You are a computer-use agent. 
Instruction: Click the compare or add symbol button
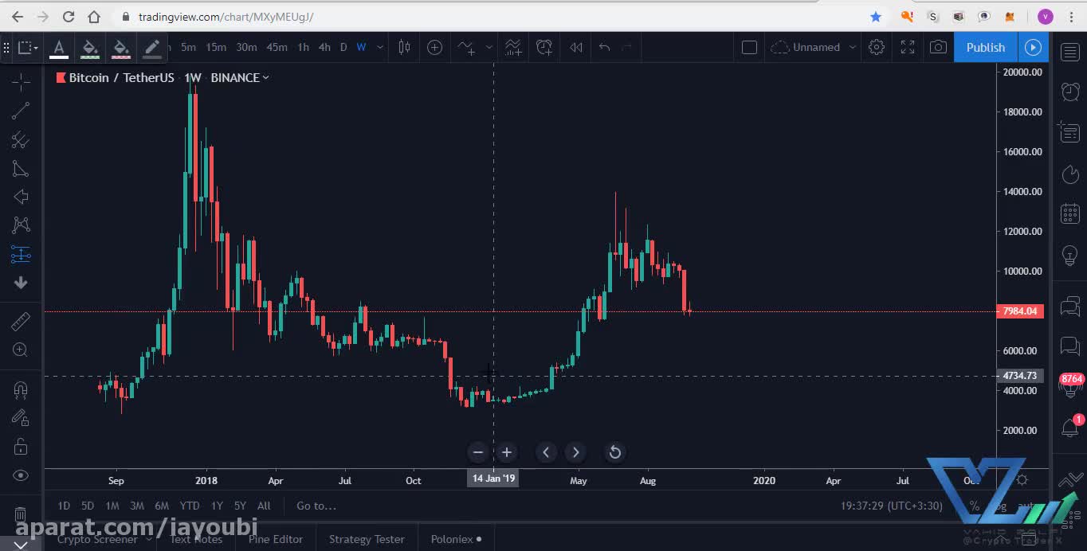pyautogui.click(x=434, y=47)
